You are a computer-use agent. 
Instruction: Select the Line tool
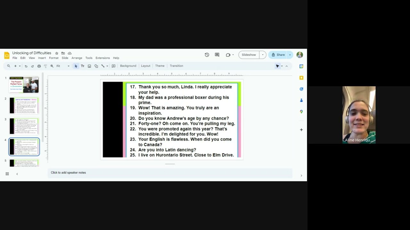point(103,66)
